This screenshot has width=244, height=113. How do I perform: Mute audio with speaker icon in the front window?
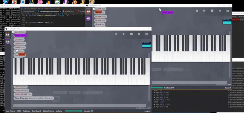click(x=147, y=34)
